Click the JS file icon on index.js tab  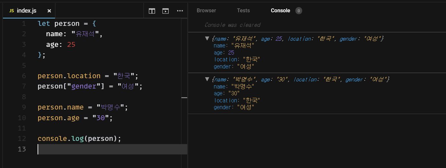pos(12,11)
